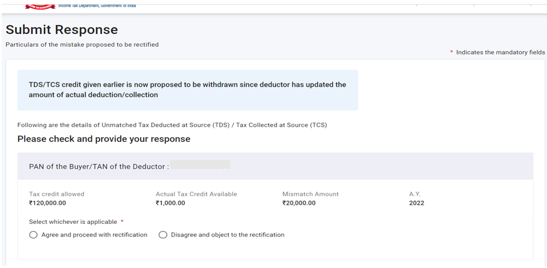
Task: Click "Indicates the mandatory fields" note
Action: coord(500,52)
